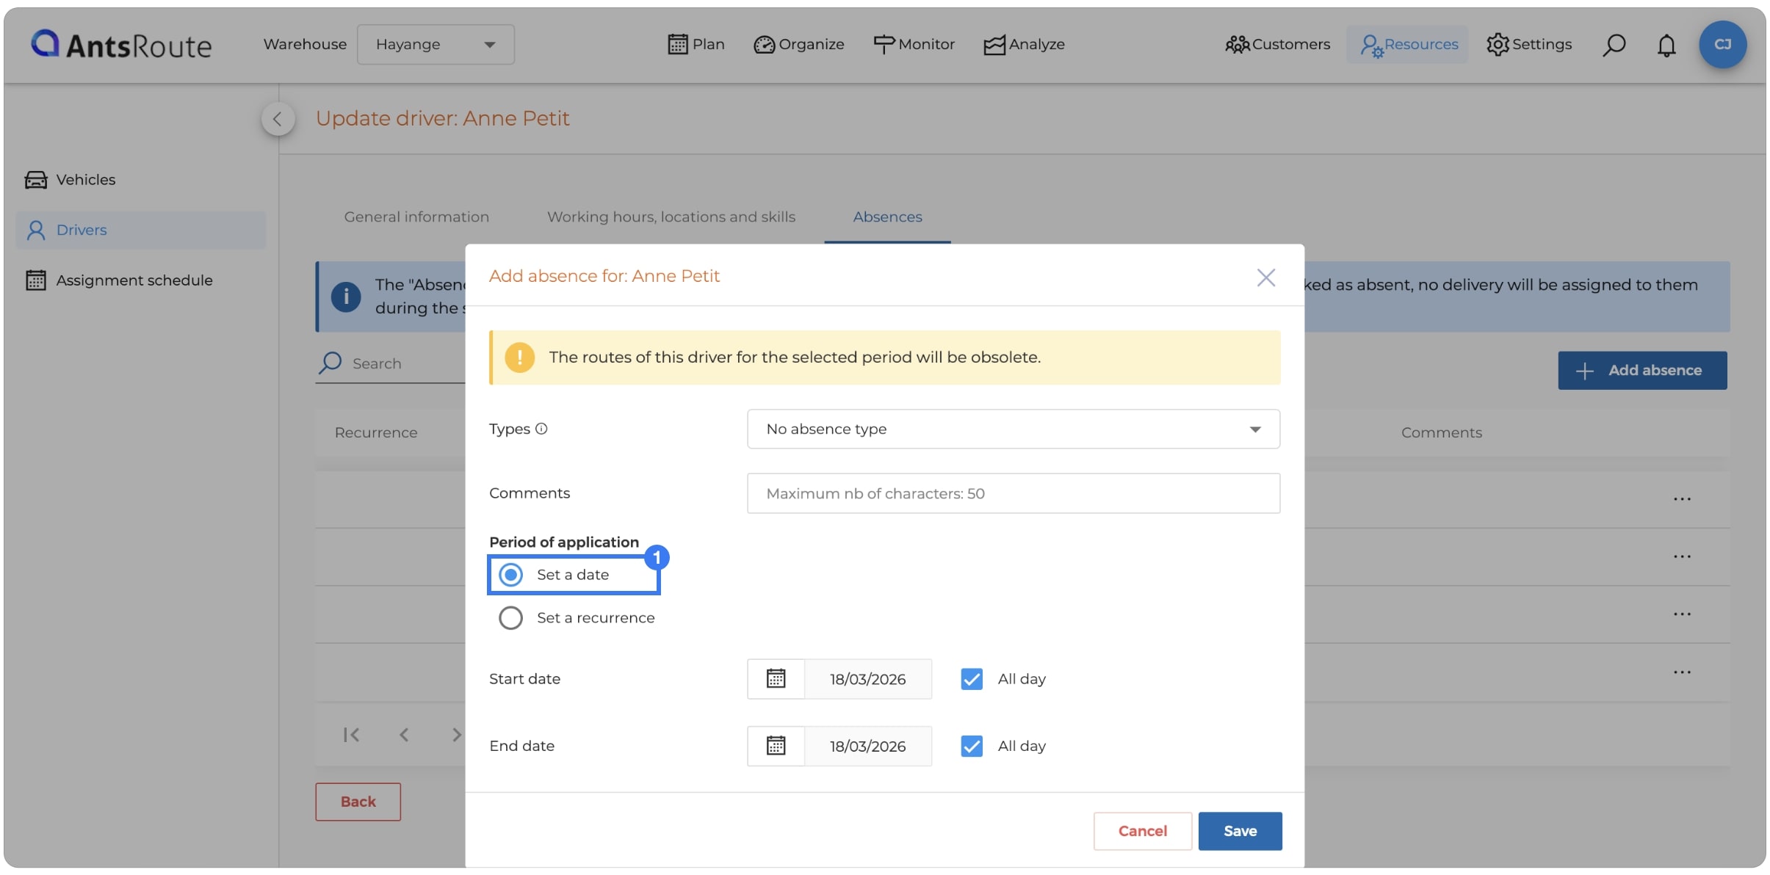Open the first row's three-dot menu
Image resolution: width=1770 pixels, height=875 pixels.
pyautogui.click(x=1682, y=499)
